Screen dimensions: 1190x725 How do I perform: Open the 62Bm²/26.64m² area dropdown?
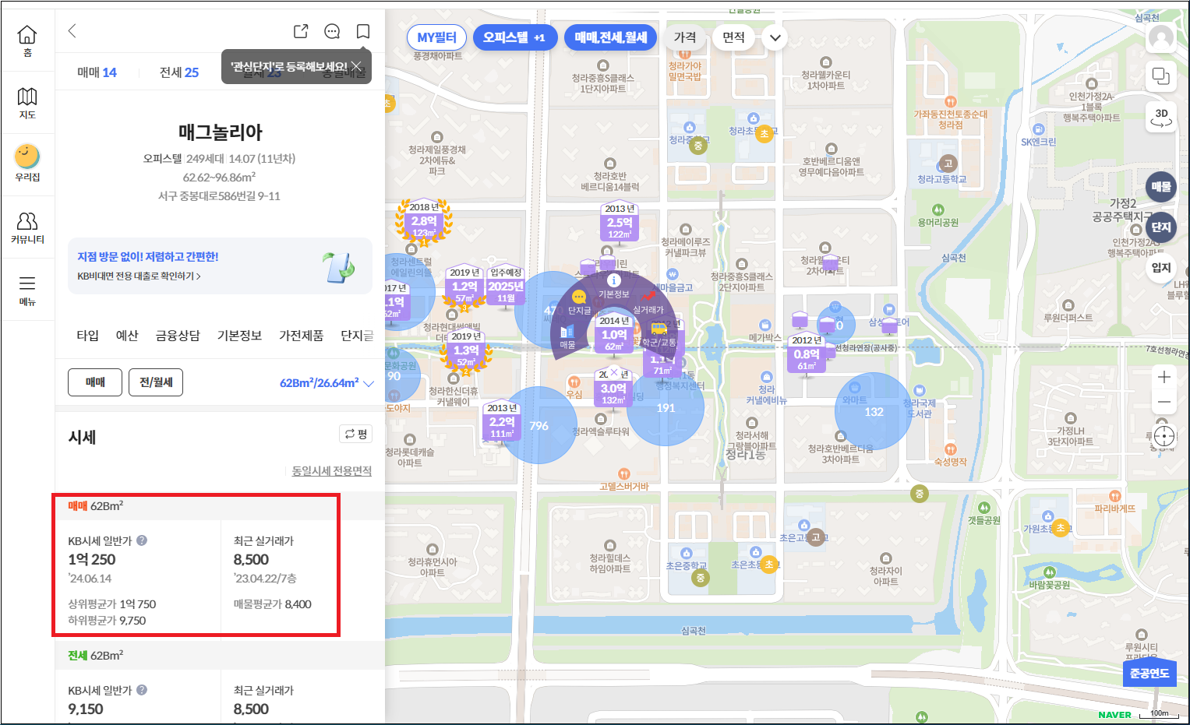(x=327, y=383)
